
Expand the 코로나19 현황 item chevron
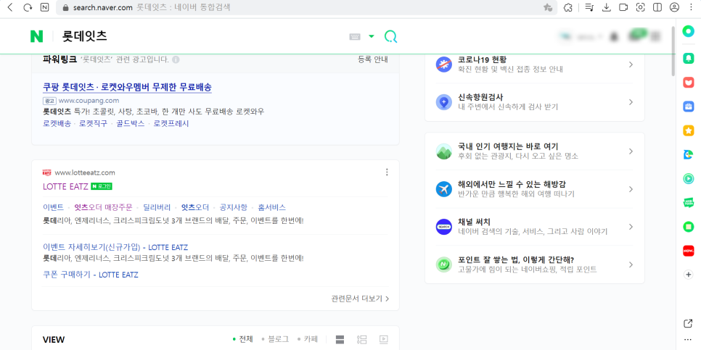click(630, 64)
